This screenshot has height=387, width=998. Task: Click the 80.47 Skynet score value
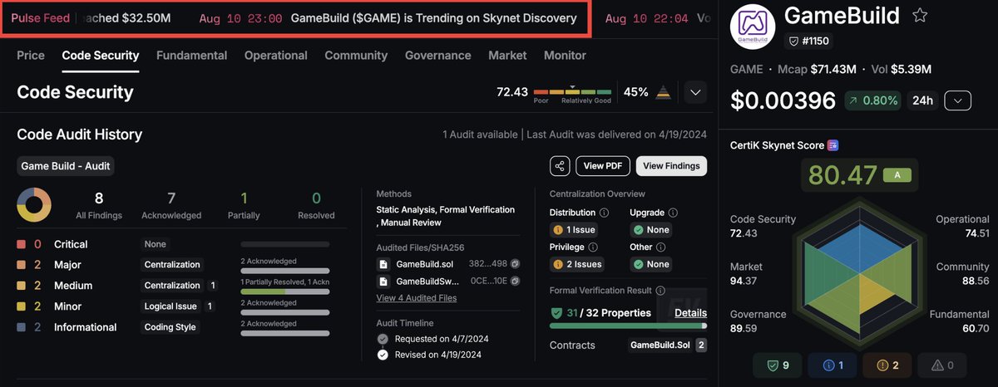[x=842, y=175]
